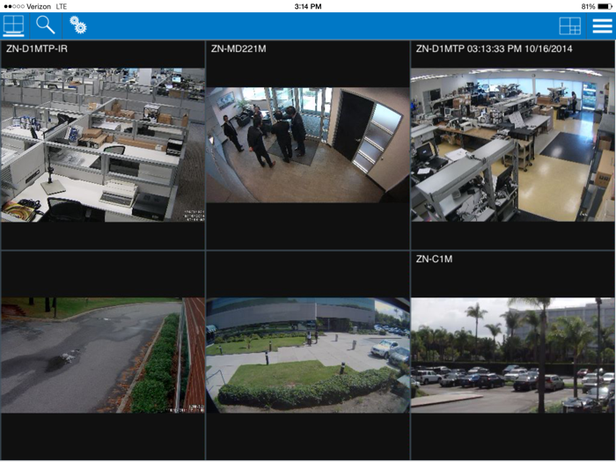Click the ZN-MD221M camera label

point(238,48)
